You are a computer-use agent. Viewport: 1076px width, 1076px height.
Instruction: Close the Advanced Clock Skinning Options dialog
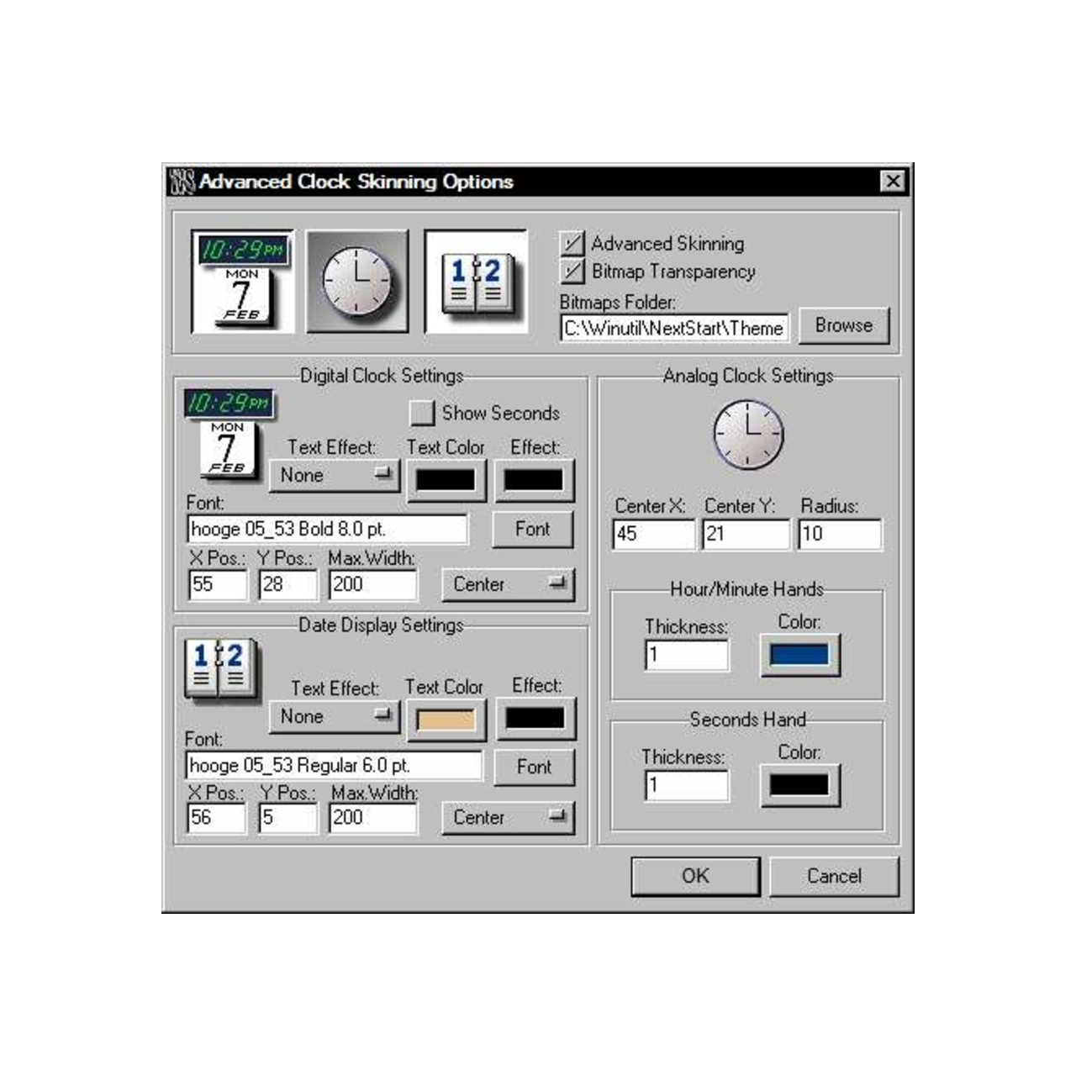point(892,182)
